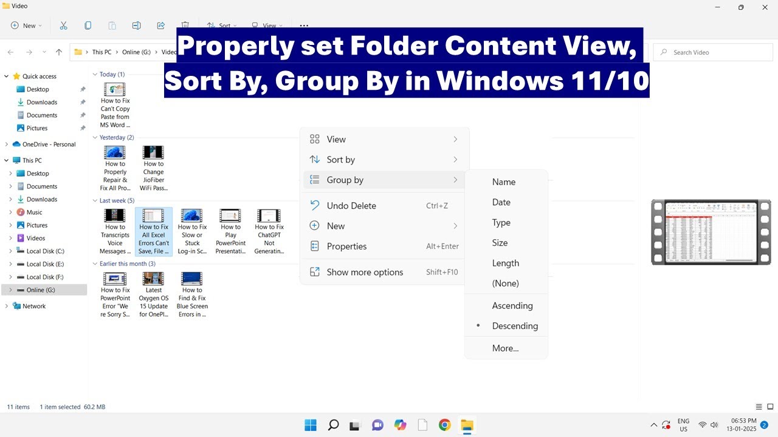Open New submenu in context menu
This screenshot has height=437, width=778.
pyautogui.click(x=384, y=226)
